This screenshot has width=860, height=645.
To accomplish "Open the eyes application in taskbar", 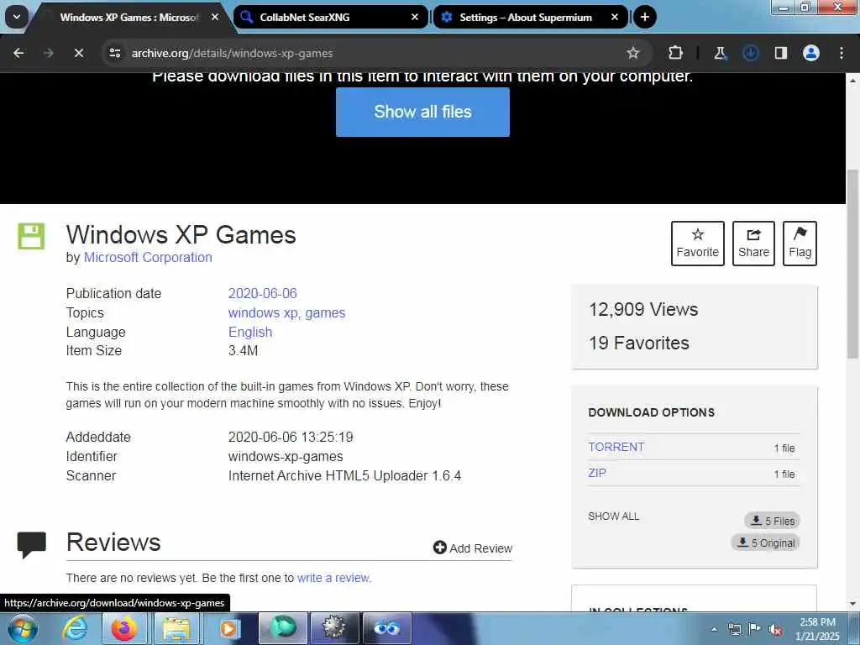I will pos(386,628).
